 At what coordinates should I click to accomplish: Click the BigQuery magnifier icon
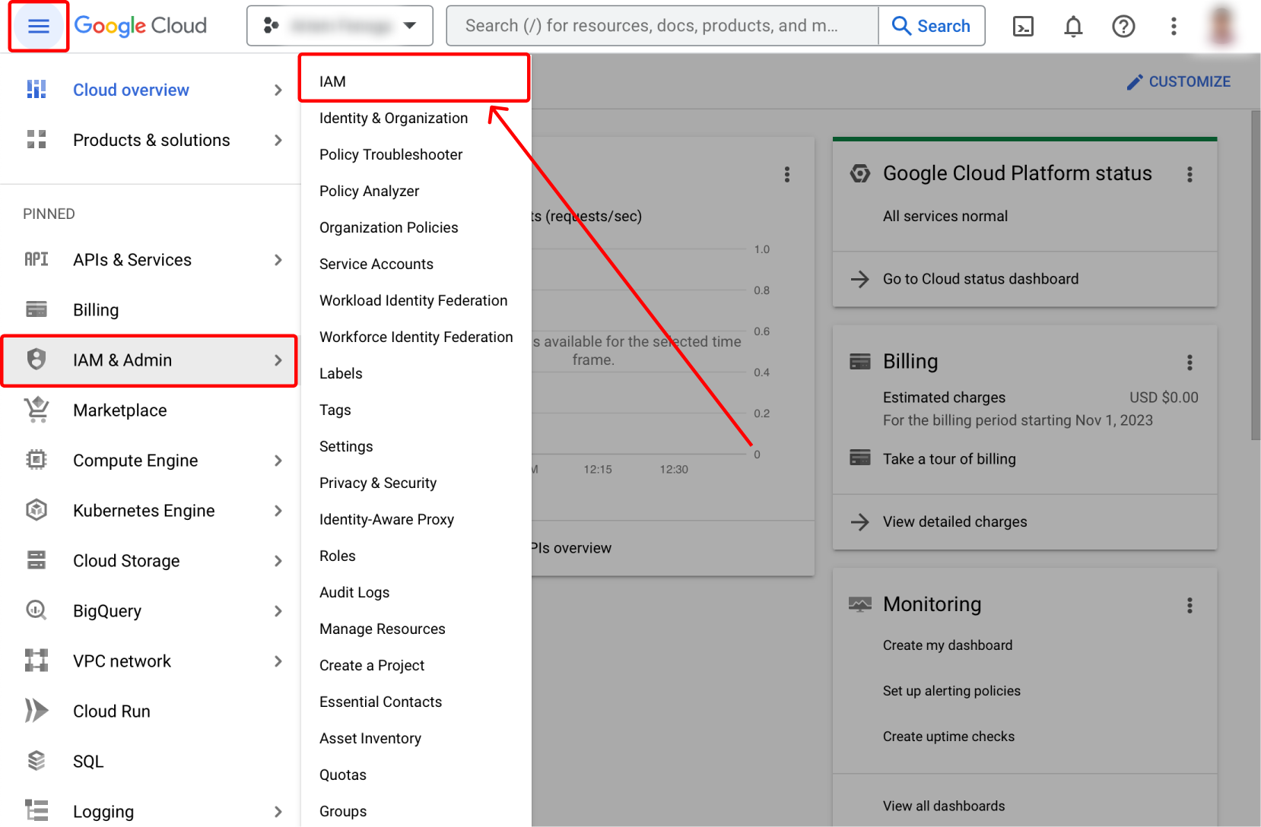37,610
